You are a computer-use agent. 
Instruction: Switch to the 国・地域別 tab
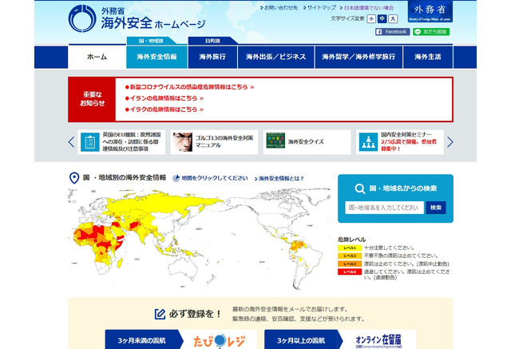tap(150, 40)
